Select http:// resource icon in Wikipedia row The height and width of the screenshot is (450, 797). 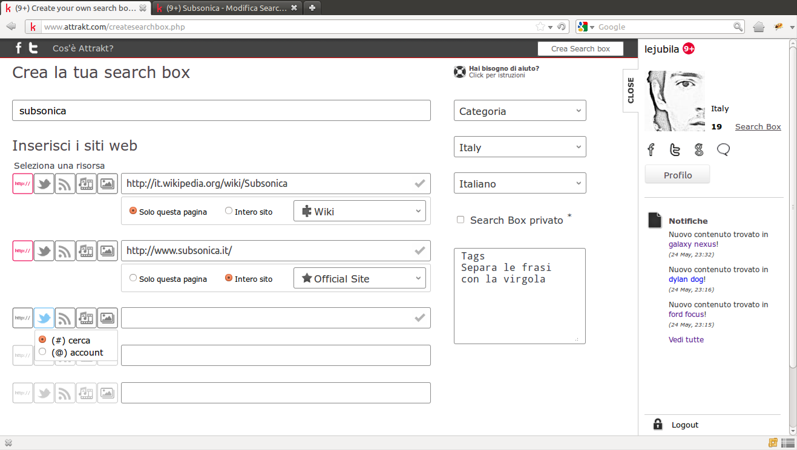pos(23,184)
